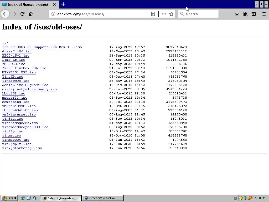
Task: Click date 02-Jan-2024 13:42
Action: click(x=127, y=140)
